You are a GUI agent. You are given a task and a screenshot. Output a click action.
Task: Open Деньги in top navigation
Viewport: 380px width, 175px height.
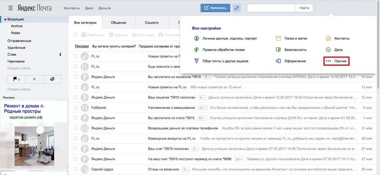tap(104, 8)
